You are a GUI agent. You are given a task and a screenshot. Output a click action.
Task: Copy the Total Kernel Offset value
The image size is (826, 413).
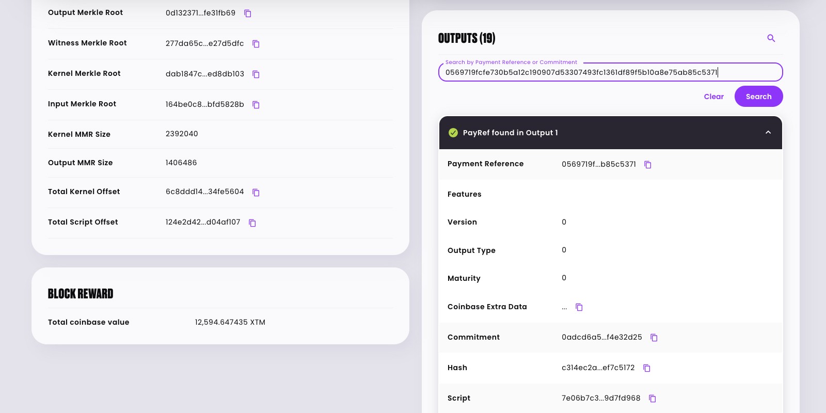pyautogui.click(x=256, y=193)
